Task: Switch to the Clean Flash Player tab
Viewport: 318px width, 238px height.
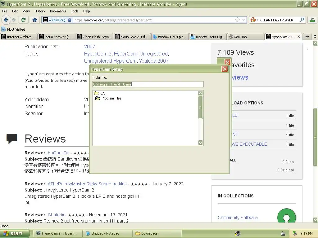Action: 94,37
